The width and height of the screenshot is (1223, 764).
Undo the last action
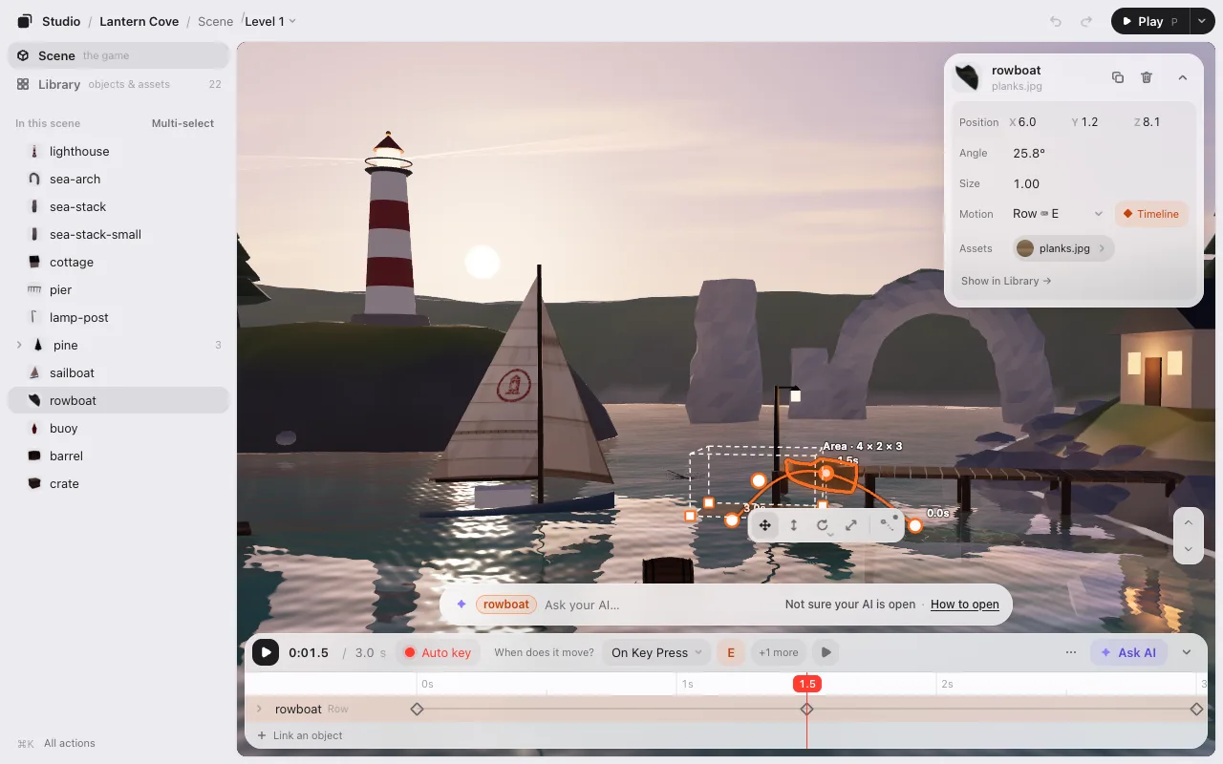(1056, 21)
